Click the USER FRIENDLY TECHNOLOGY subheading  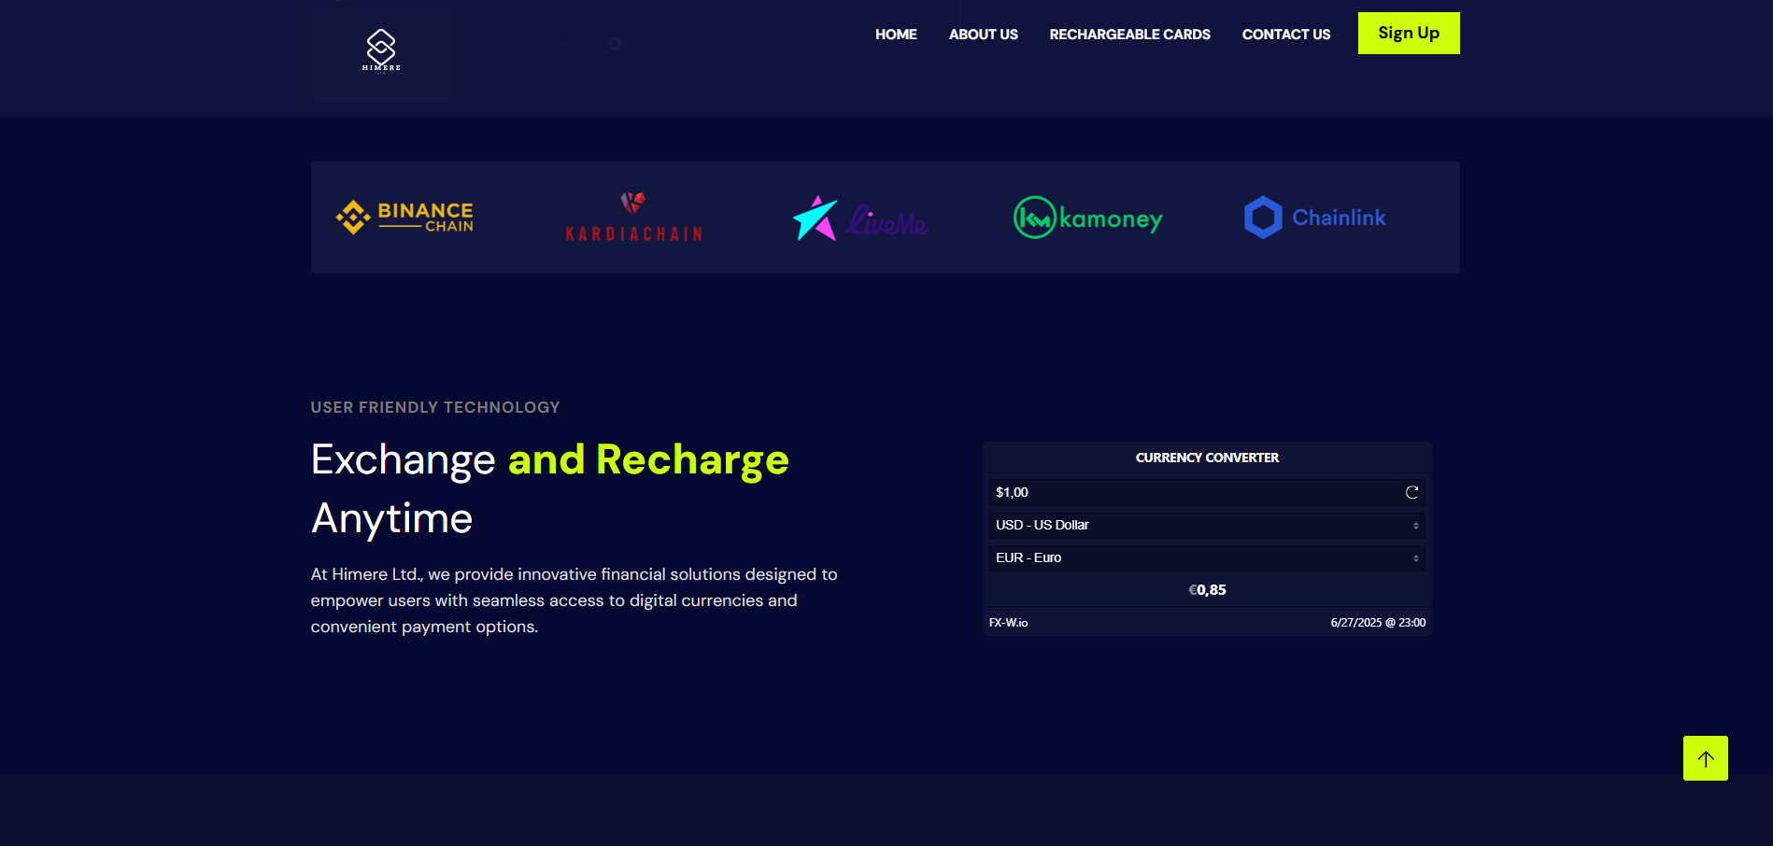click(435, 407)
